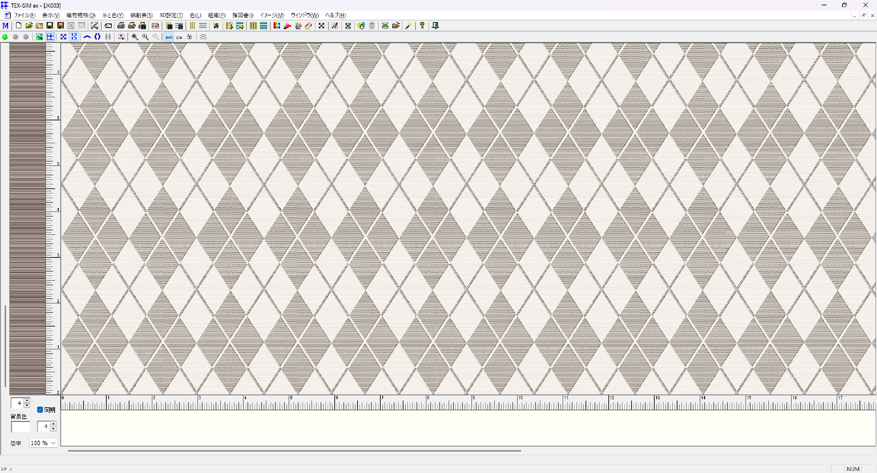Open the ヘルプ(H) menu
877x473 pixels.
(x=335, y=15)
